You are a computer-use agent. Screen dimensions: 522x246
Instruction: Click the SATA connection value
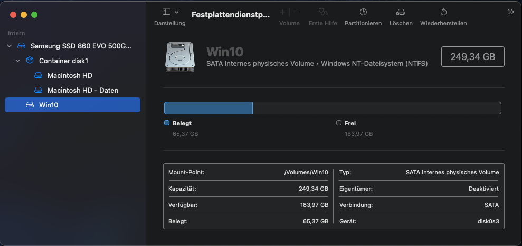tap(492, 205)
